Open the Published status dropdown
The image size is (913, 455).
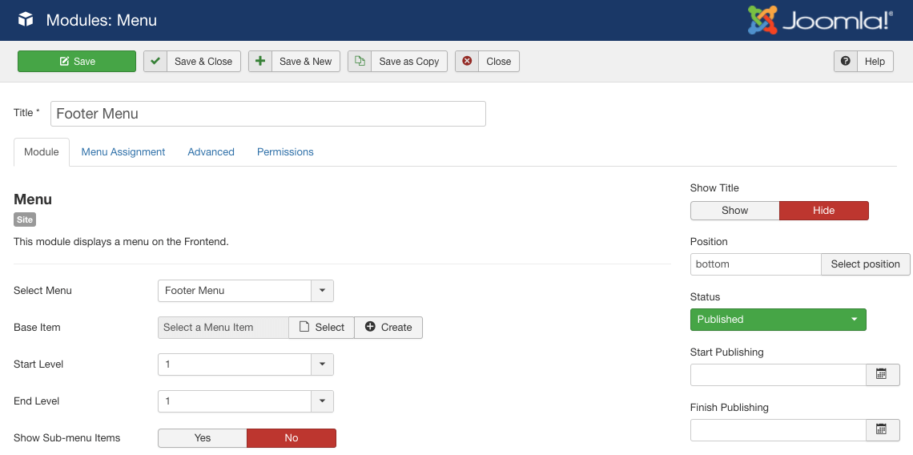click(x=778, y=320)
